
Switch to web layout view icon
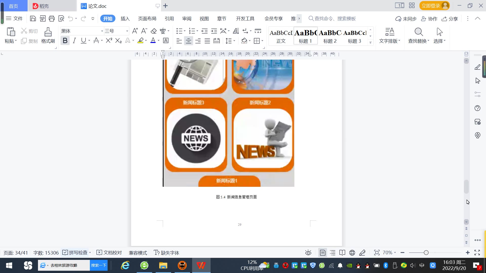click(x=352, y=253)
